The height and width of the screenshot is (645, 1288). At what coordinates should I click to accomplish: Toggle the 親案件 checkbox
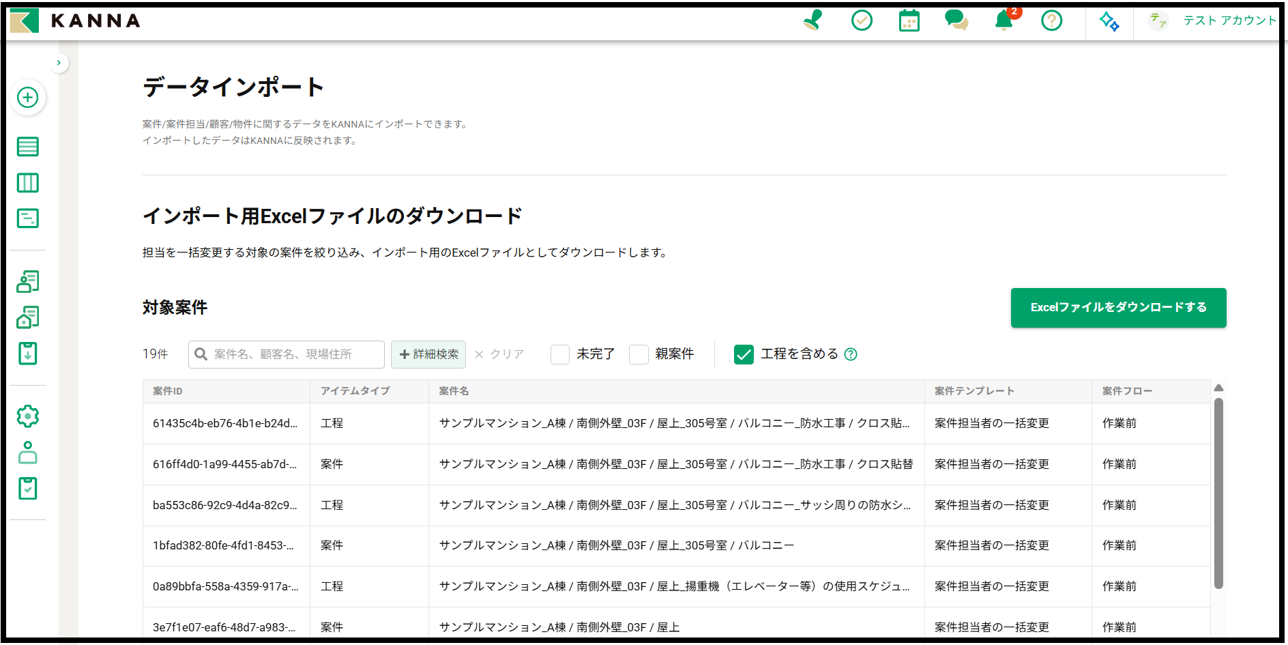[x=639, y=354]
